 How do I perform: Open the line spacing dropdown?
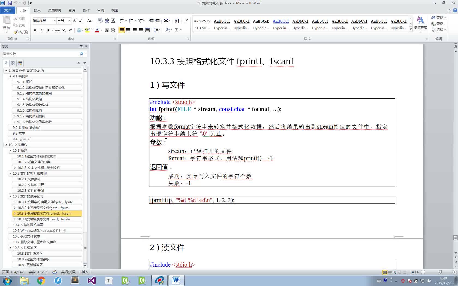pos(157,30)
